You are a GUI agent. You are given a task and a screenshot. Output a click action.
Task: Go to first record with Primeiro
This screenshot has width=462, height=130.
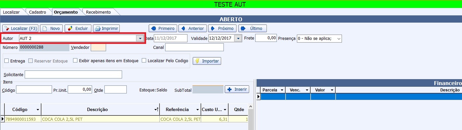[x=163, y=29]
